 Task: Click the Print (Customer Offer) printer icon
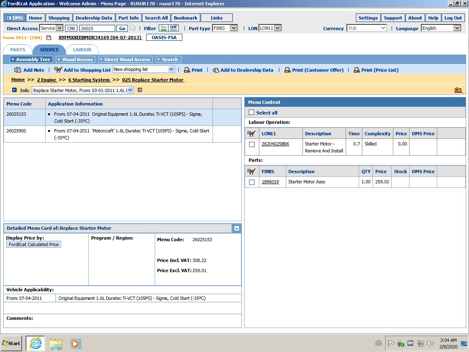(x=287, y=70)
